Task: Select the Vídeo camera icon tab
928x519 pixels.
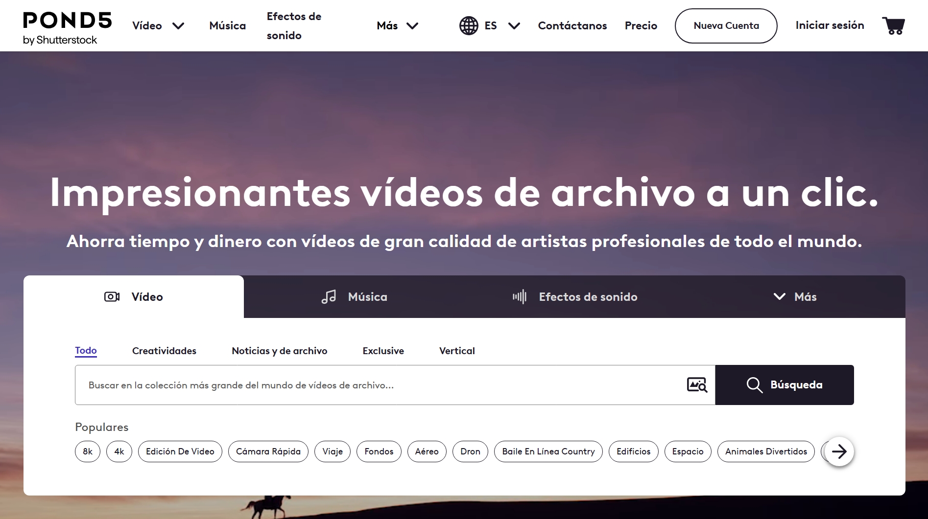Action: point(112,297)
